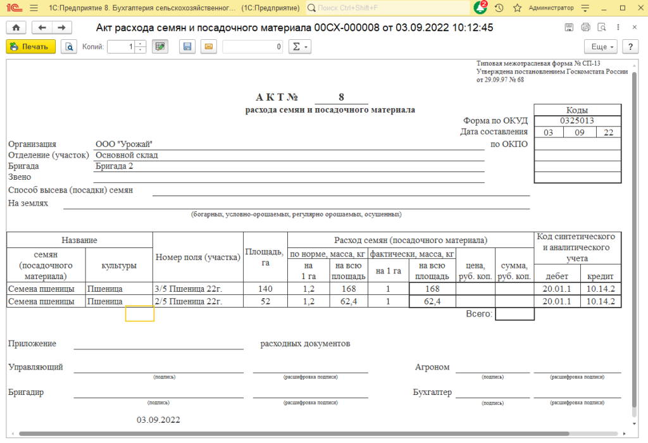Screen dimensions: 648x443
Task: Increase the number of copies with up arrow
Action: point(140,44)
